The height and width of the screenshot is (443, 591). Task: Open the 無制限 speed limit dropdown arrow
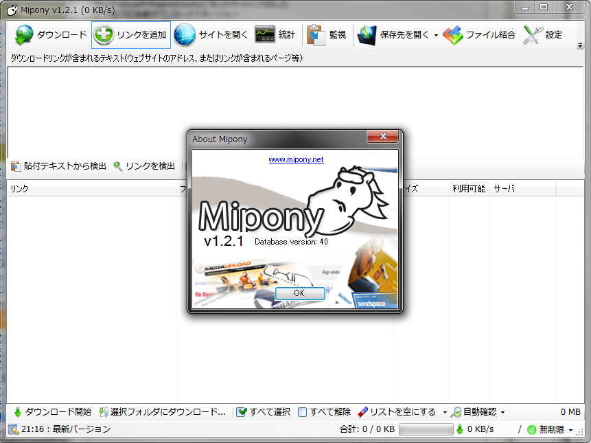coord(570,430)
